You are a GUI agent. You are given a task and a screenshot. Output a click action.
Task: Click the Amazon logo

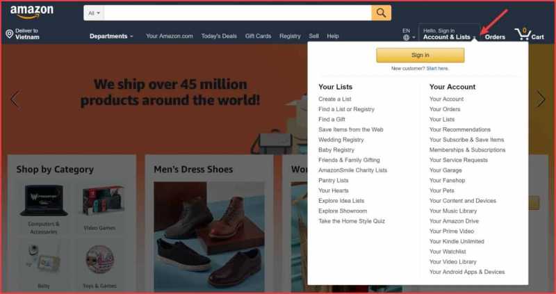click(32, 12)
